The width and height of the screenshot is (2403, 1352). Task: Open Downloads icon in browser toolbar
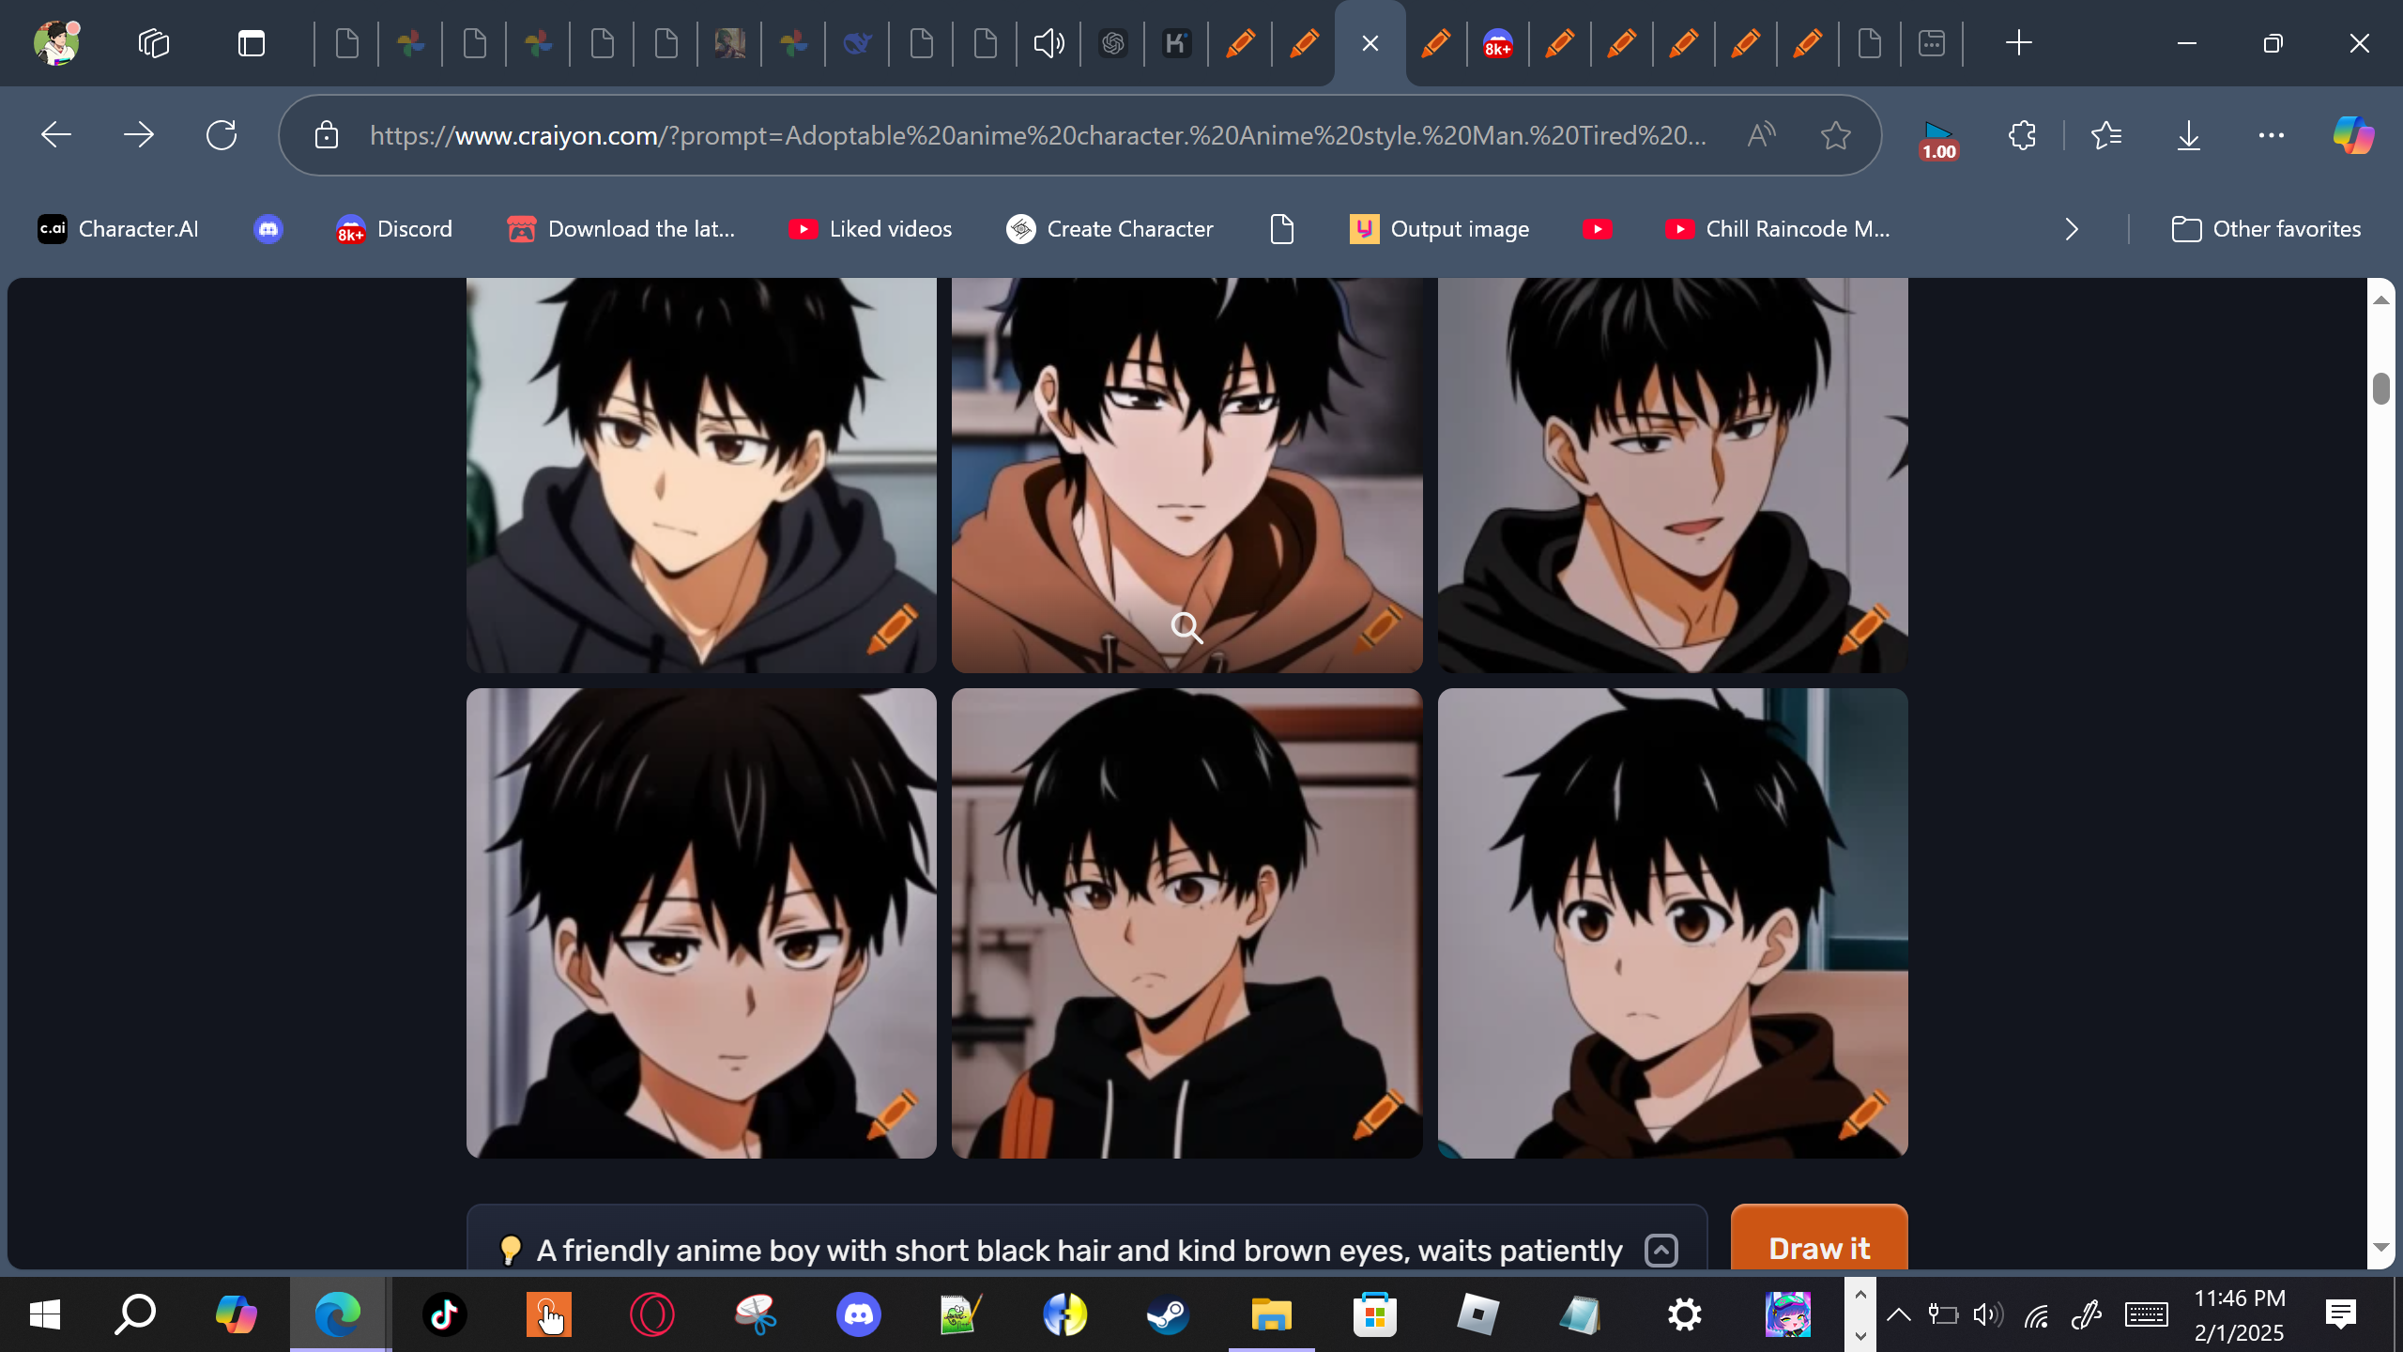(x=2188, y=136)
